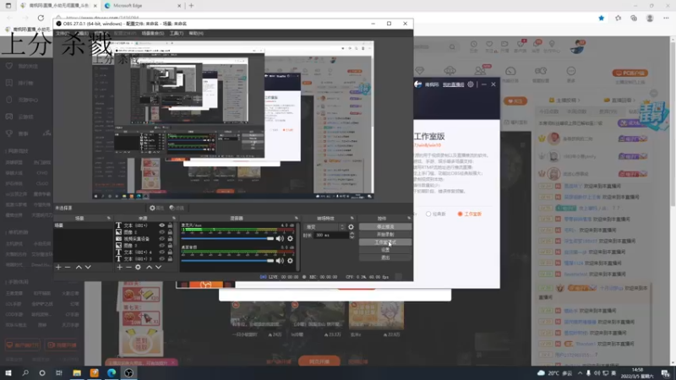Toggle visibility of 文本(GDI+) 3 source
This screenshot has width=676, height=380.
(x=162, y=259)
